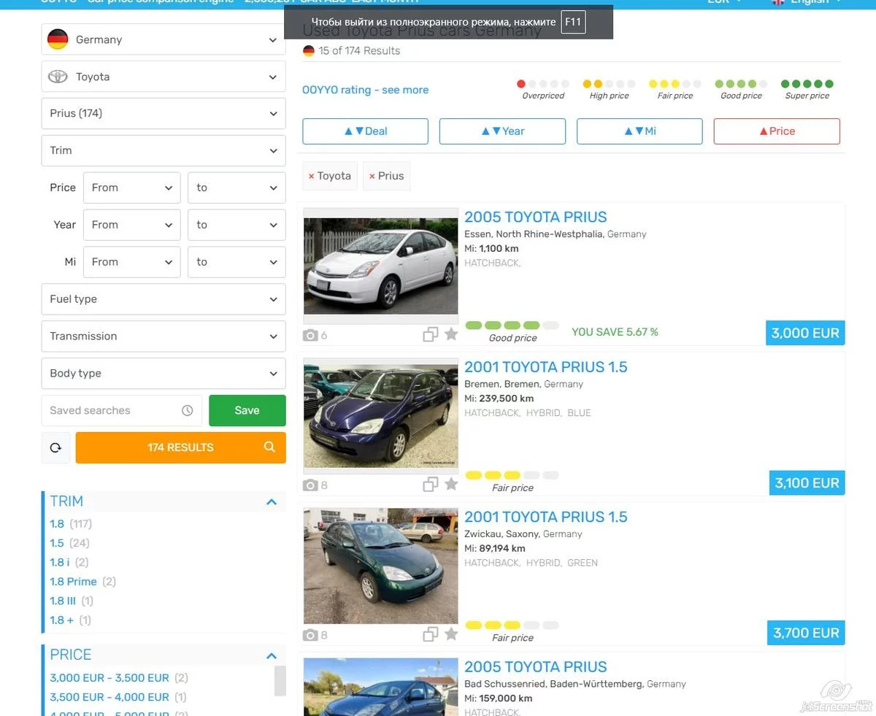Toggle sorting by Price
Image resolution: width=876 pixels, height=716 pixels.
[777, 131]
